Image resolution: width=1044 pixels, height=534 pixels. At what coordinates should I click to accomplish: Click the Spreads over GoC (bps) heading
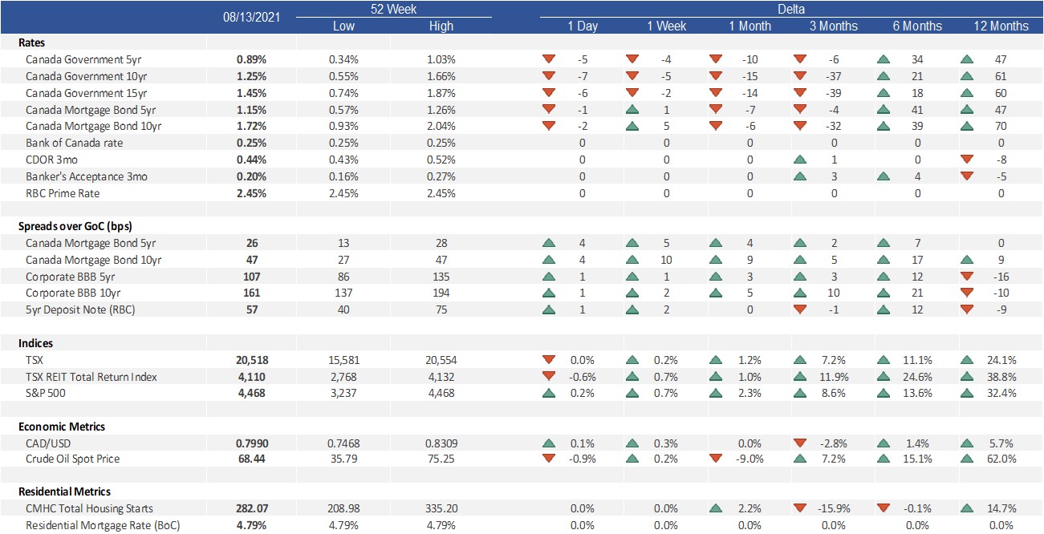(x=70, y=226)
